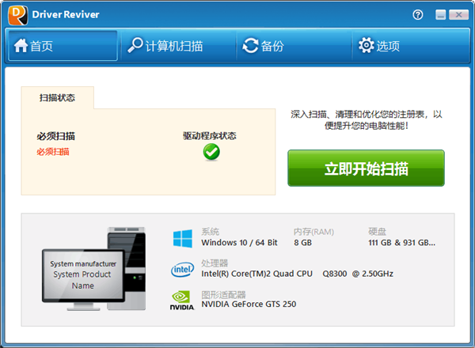The image size is (475, 348).
Task: Select the NVIDIA GeForce GTS 250 text
Action: tap(249, 304)
